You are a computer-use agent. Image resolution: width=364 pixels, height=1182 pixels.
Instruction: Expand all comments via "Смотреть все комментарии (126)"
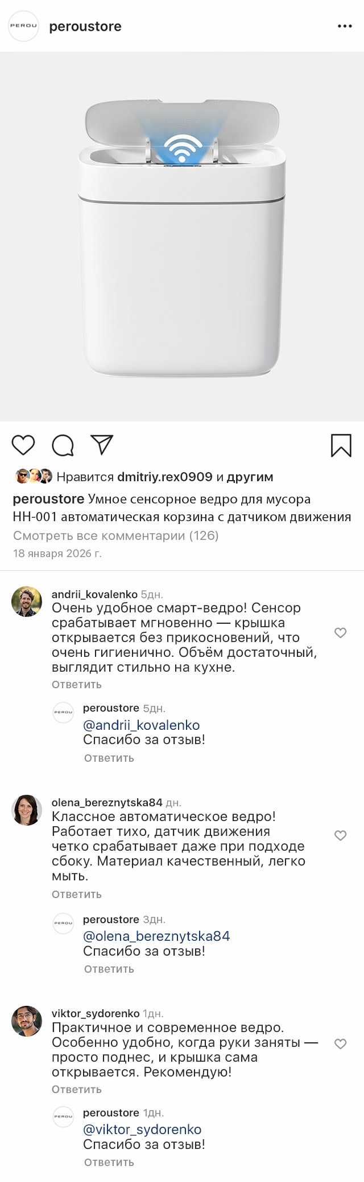point(115,535)
